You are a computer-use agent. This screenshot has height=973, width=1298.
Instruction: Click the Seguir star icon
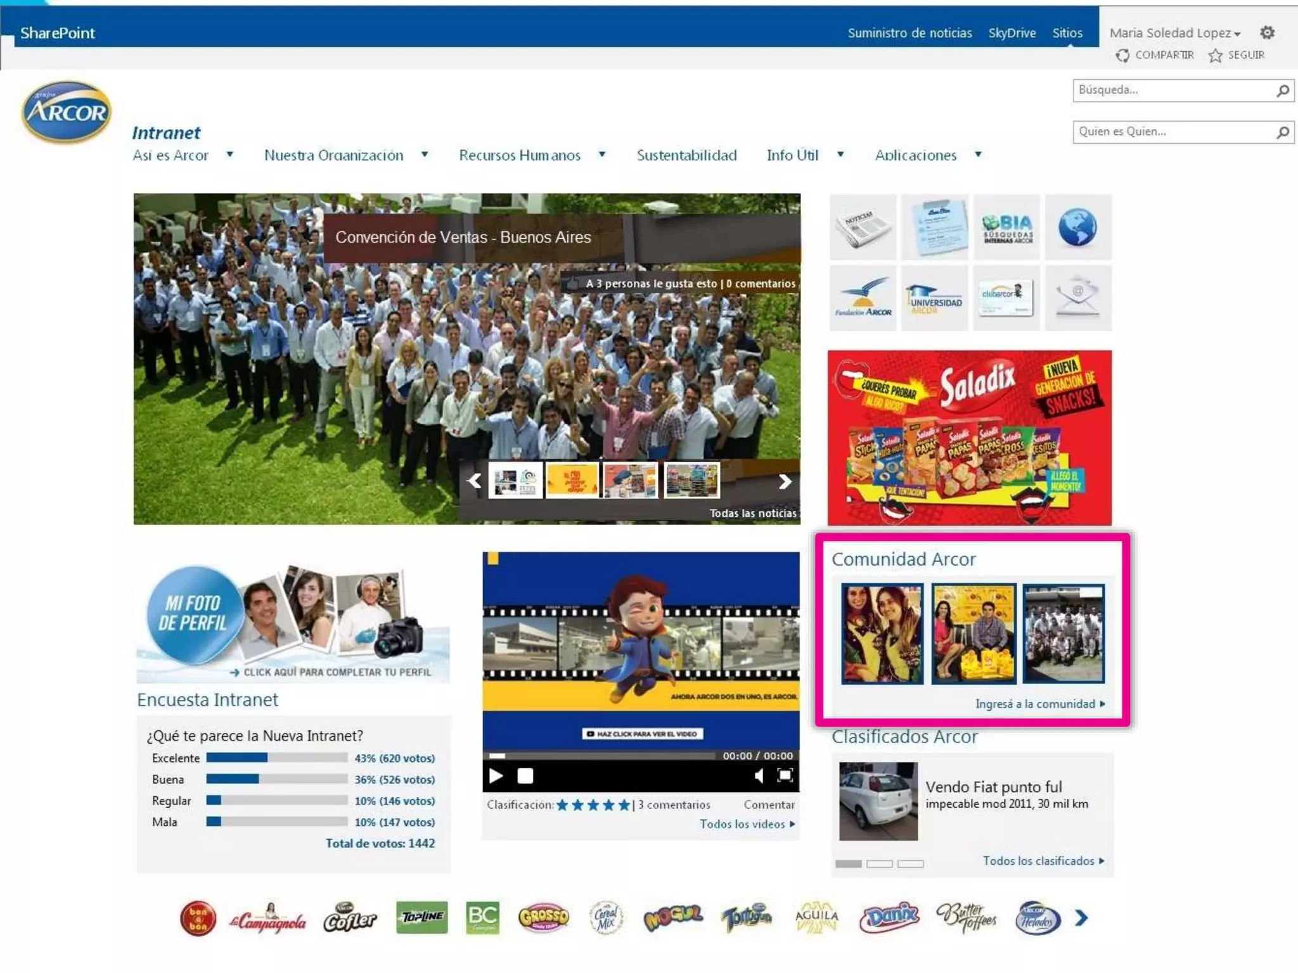click(1215, 56)
